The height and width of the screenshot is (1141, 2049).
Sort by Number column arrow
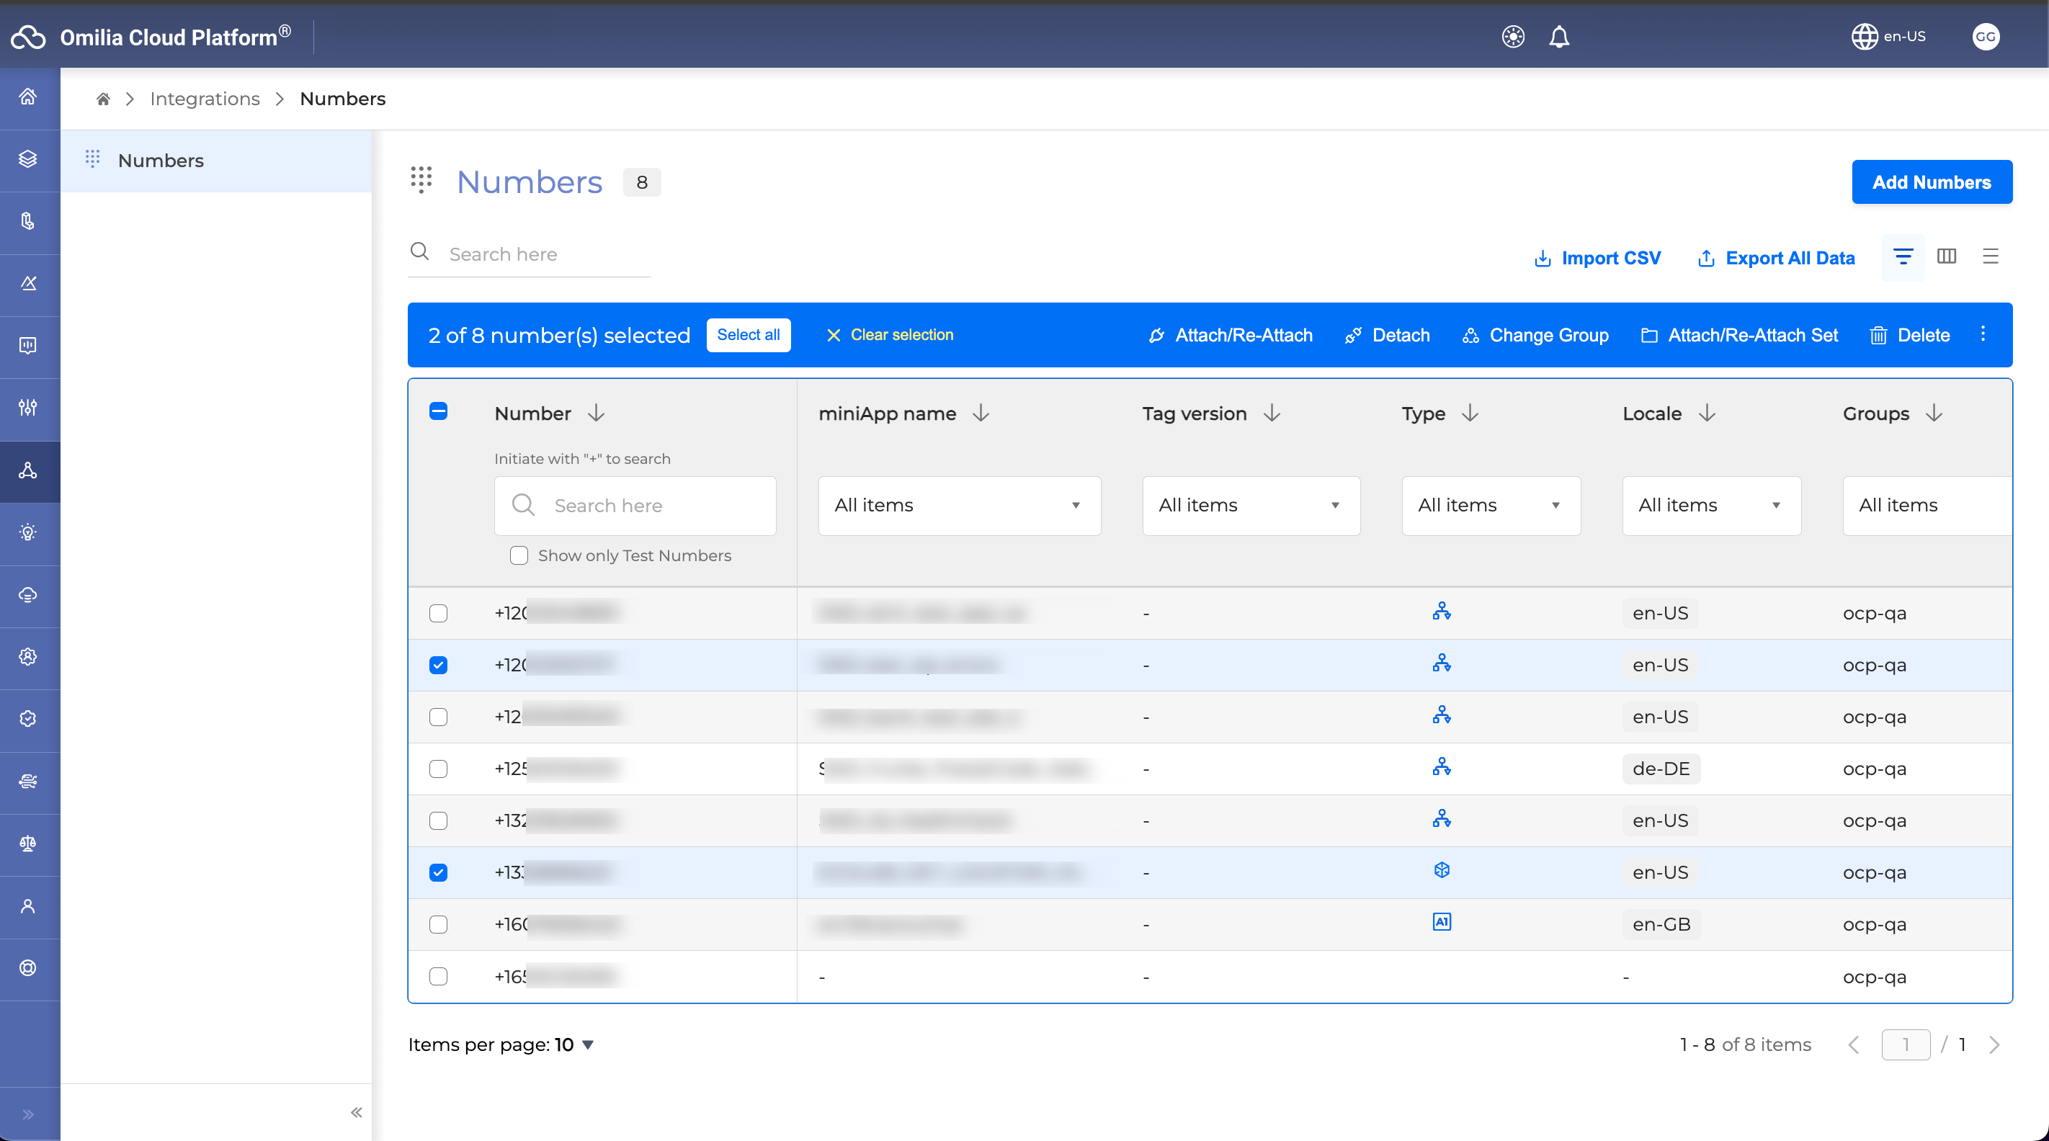pos(596,413)
